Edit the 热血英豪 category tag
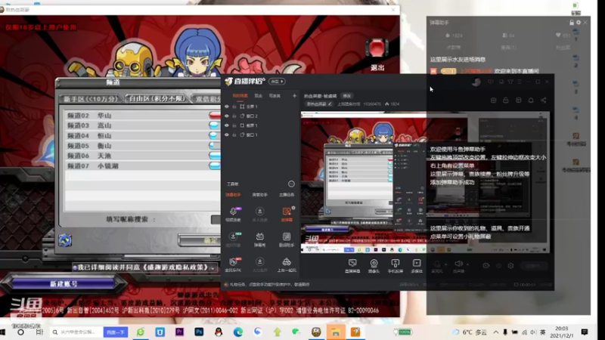Viewport: 605px width, 340px height. click(319, 104)
